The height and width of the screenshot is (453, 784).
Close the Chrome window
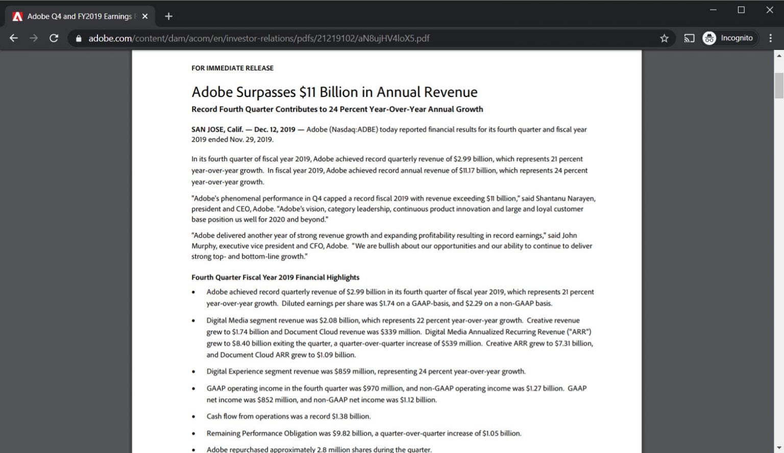tap(770, 10)
